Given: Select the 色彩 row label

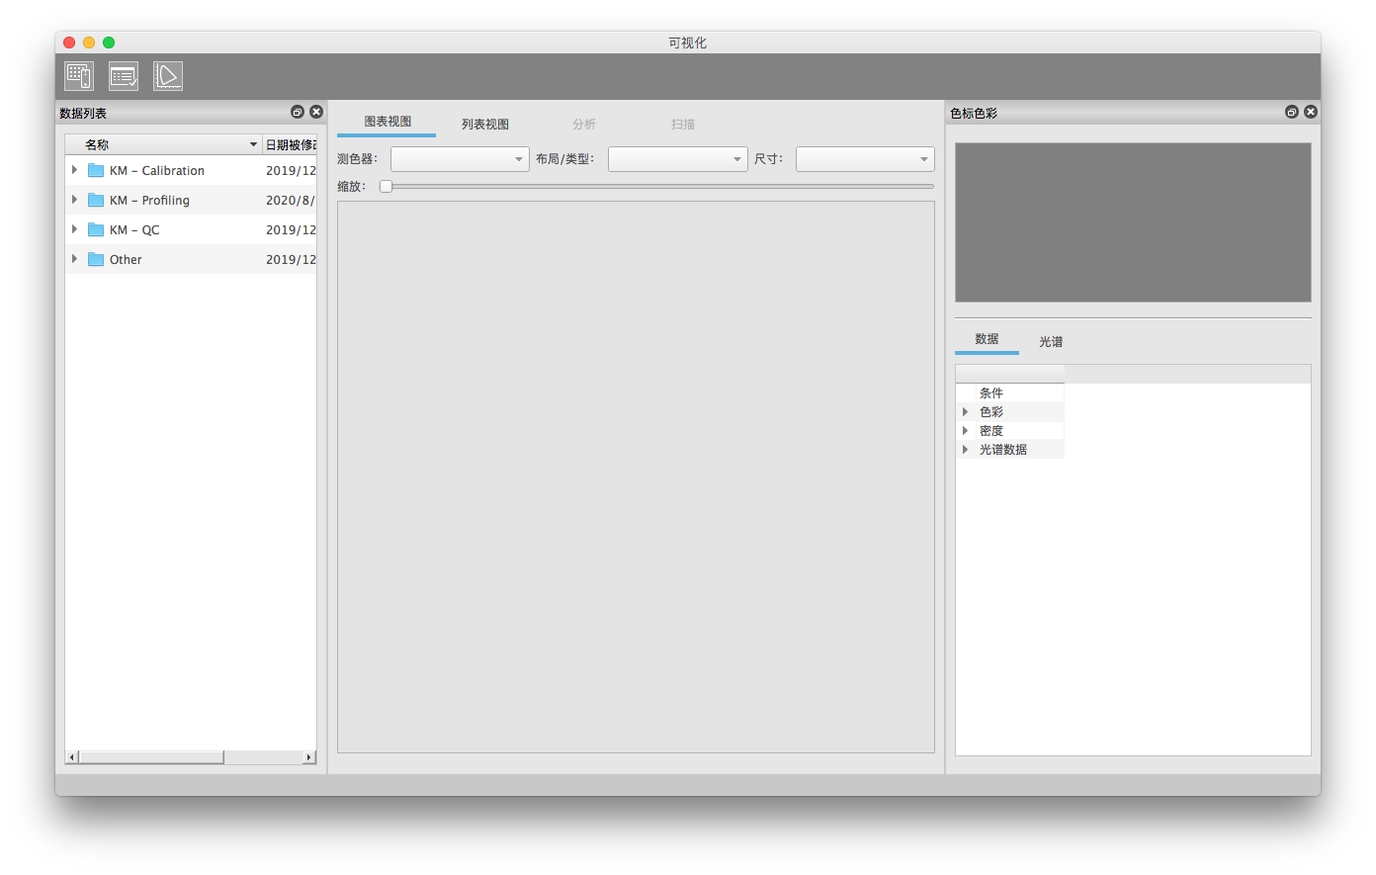Looking at the screenshot, I should coord(991,411).
